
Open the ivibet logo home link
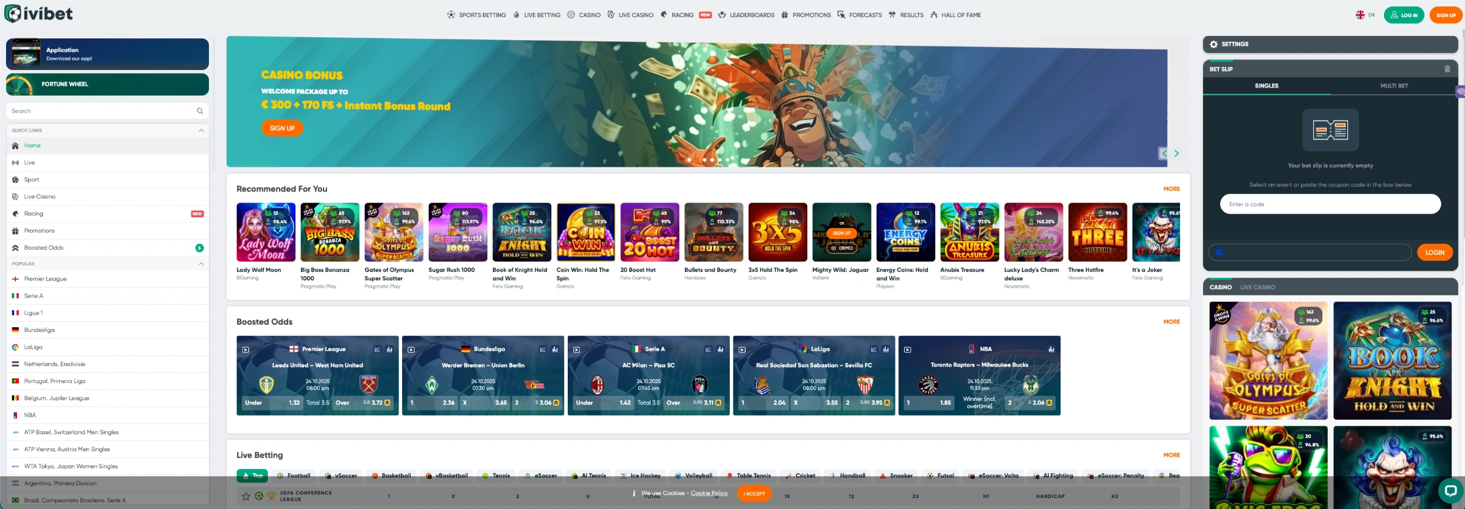click(38, 13)
